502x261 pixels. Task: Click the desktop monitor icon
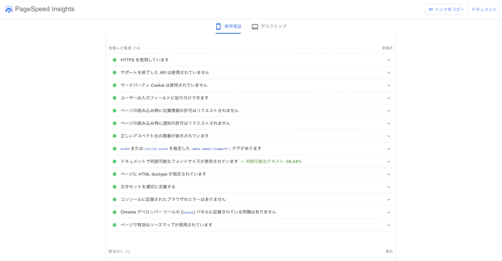coord(255,26)
